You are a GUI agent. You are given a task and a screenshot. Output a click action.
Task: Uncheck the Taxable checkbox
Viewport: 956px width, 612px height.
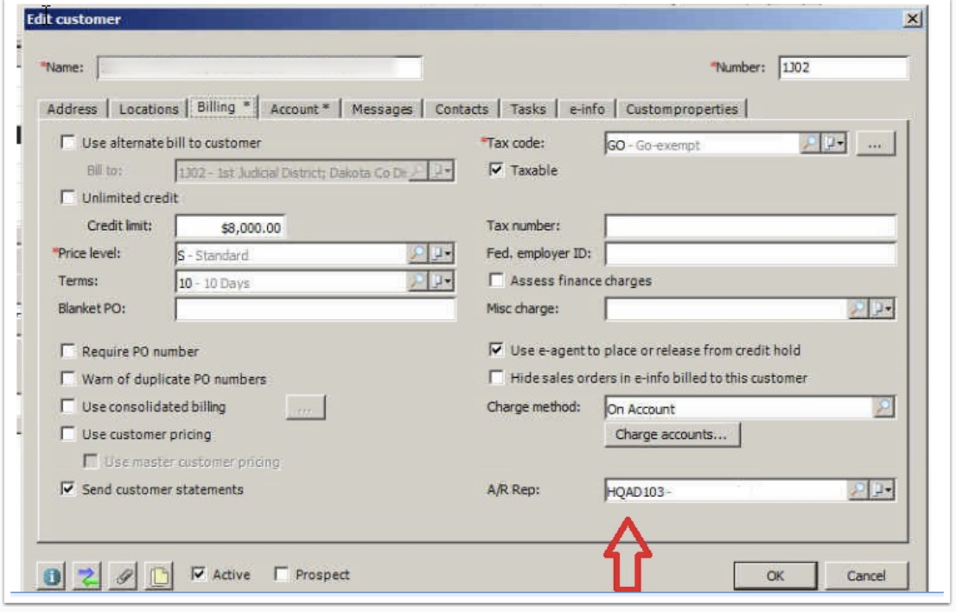(496, 169)
